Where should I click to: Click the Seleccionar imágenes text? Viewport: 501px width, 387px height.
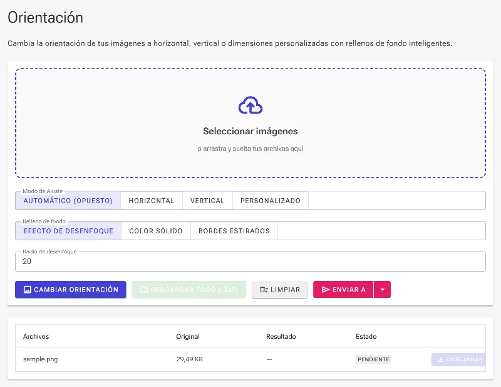tap(250, 131)
